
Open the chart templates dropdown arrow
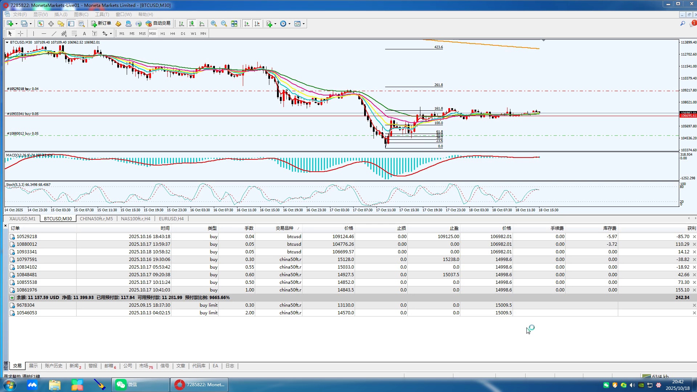[304, 24]
